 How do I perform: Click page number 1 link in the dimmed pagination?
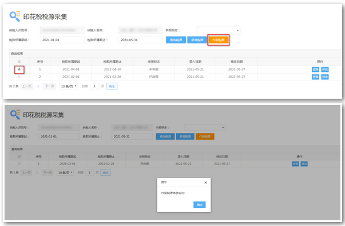[x=37, y=173]
